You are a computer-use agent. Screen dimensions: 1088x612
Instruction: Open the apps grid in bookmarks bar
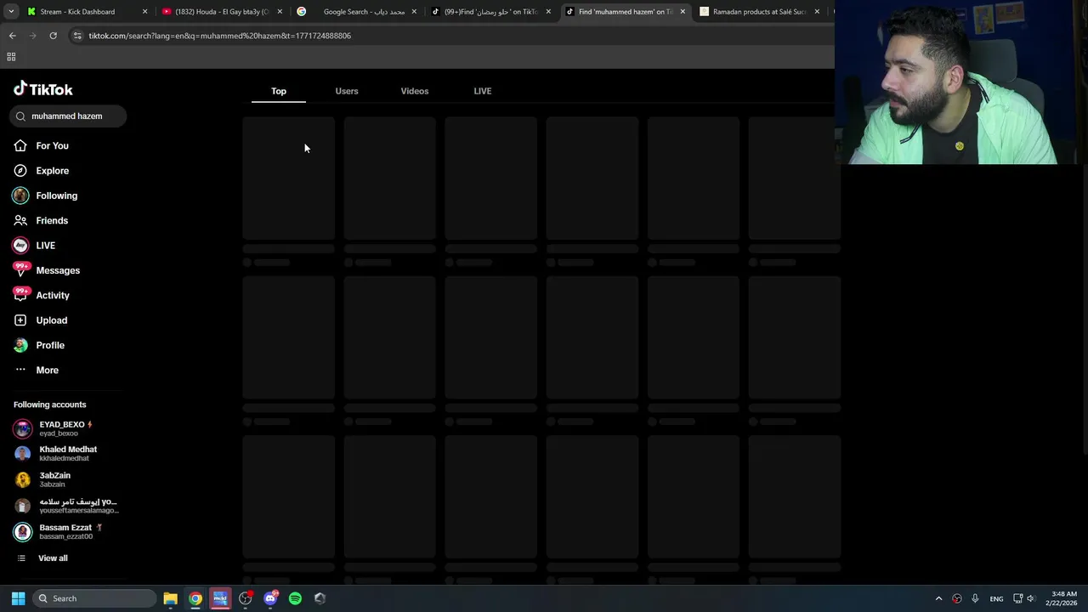pyautogui.click(x=11, y=57)
